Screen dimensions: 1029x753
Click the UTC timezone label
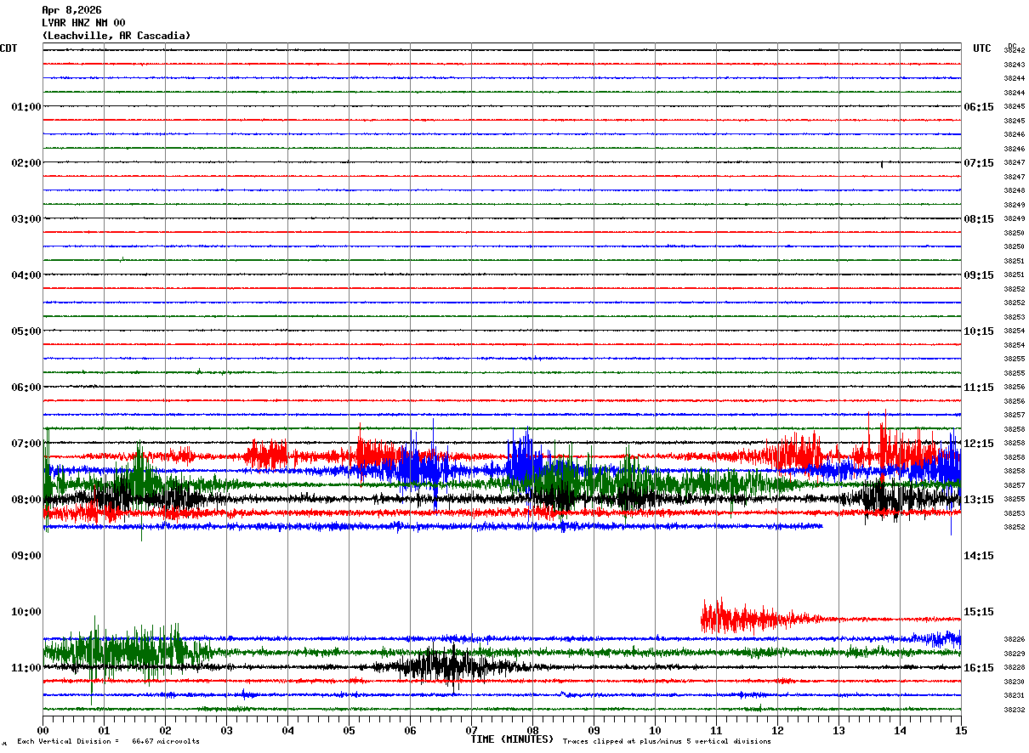[x=981, y=48]
